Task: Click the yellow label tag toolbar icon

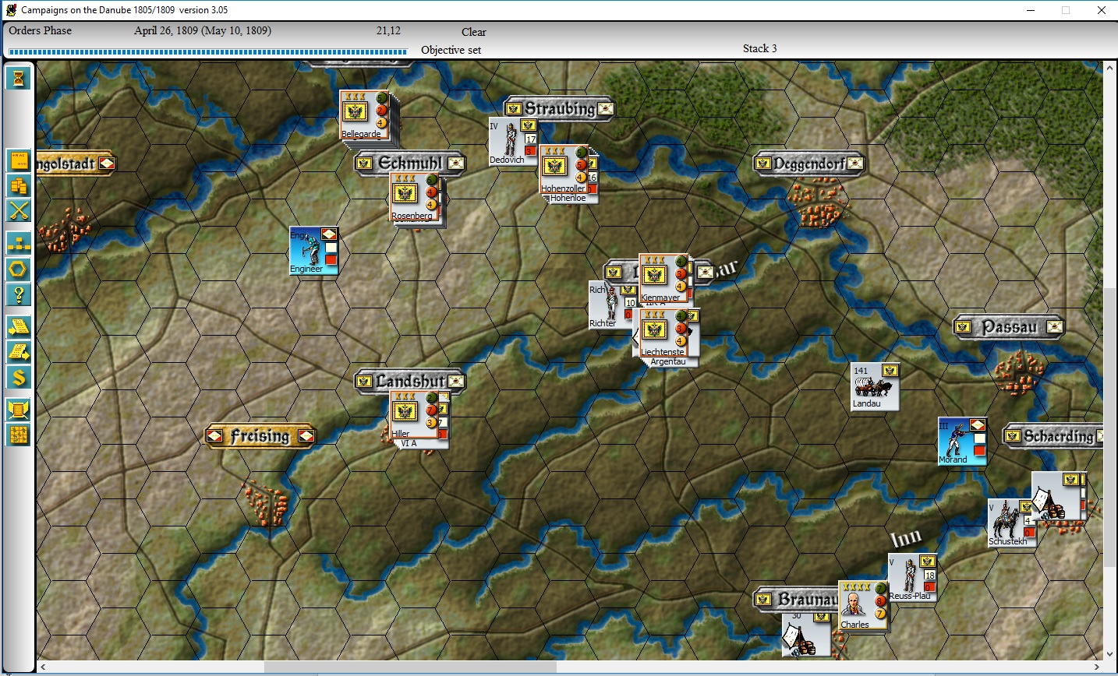Action: [19, 161]
